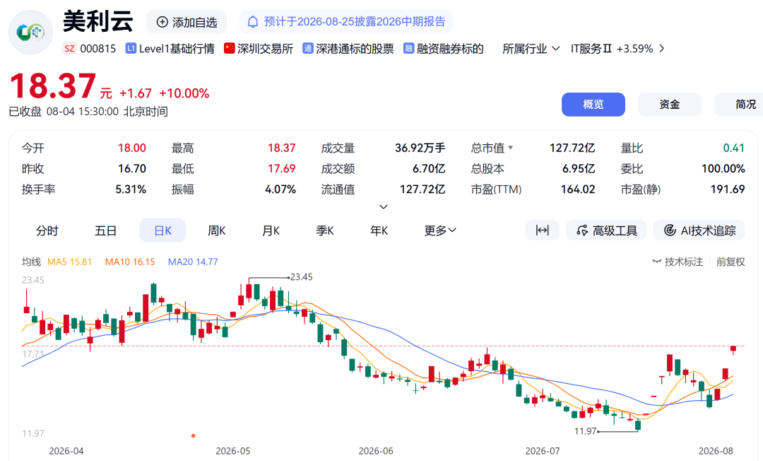Click the 量比 value 0.41
The width and height of the screenshot is (763, 461).
(734, 148)
